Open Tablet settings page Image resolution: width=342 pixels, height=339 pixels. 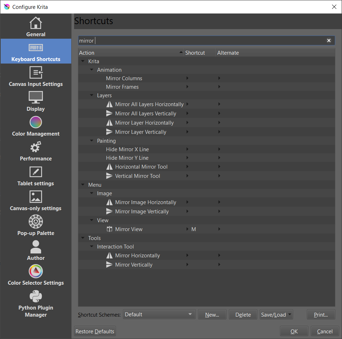pyautogui.click(x=36, y=176)
